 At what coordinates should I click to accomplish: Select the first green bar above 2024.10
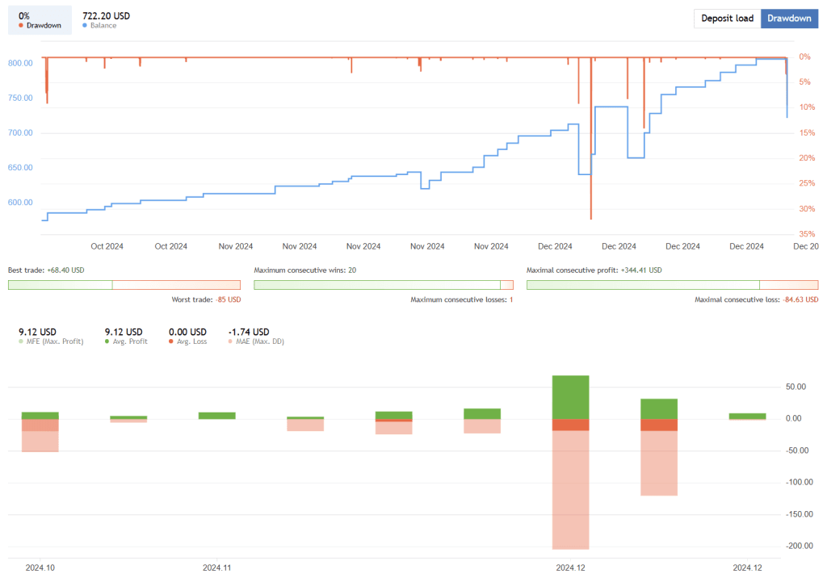click(40, 415)
